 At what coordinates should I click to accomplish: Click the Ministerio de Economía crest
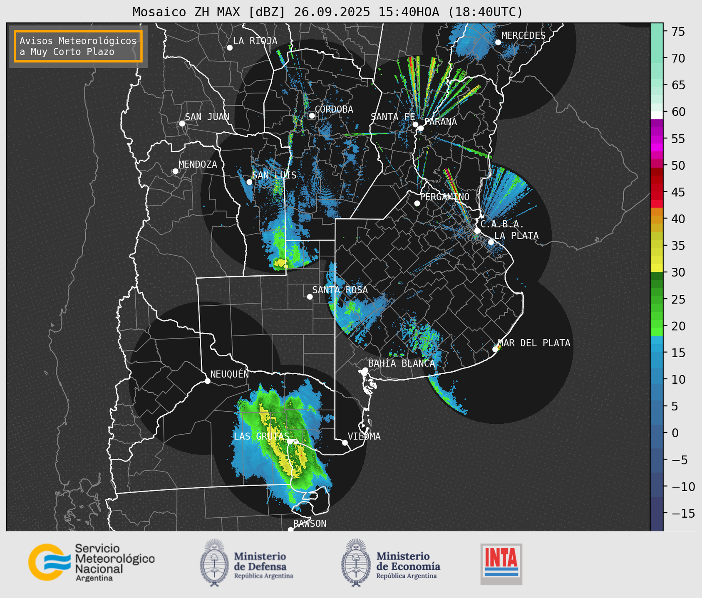pyautogui.click(x=356, y=563)
